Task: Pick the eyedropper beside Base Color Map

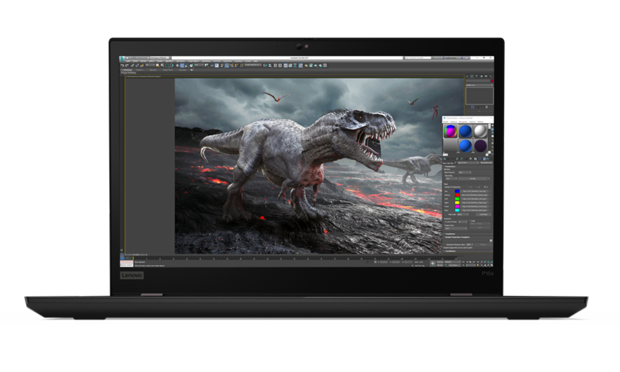Action: tap(455, 163)
